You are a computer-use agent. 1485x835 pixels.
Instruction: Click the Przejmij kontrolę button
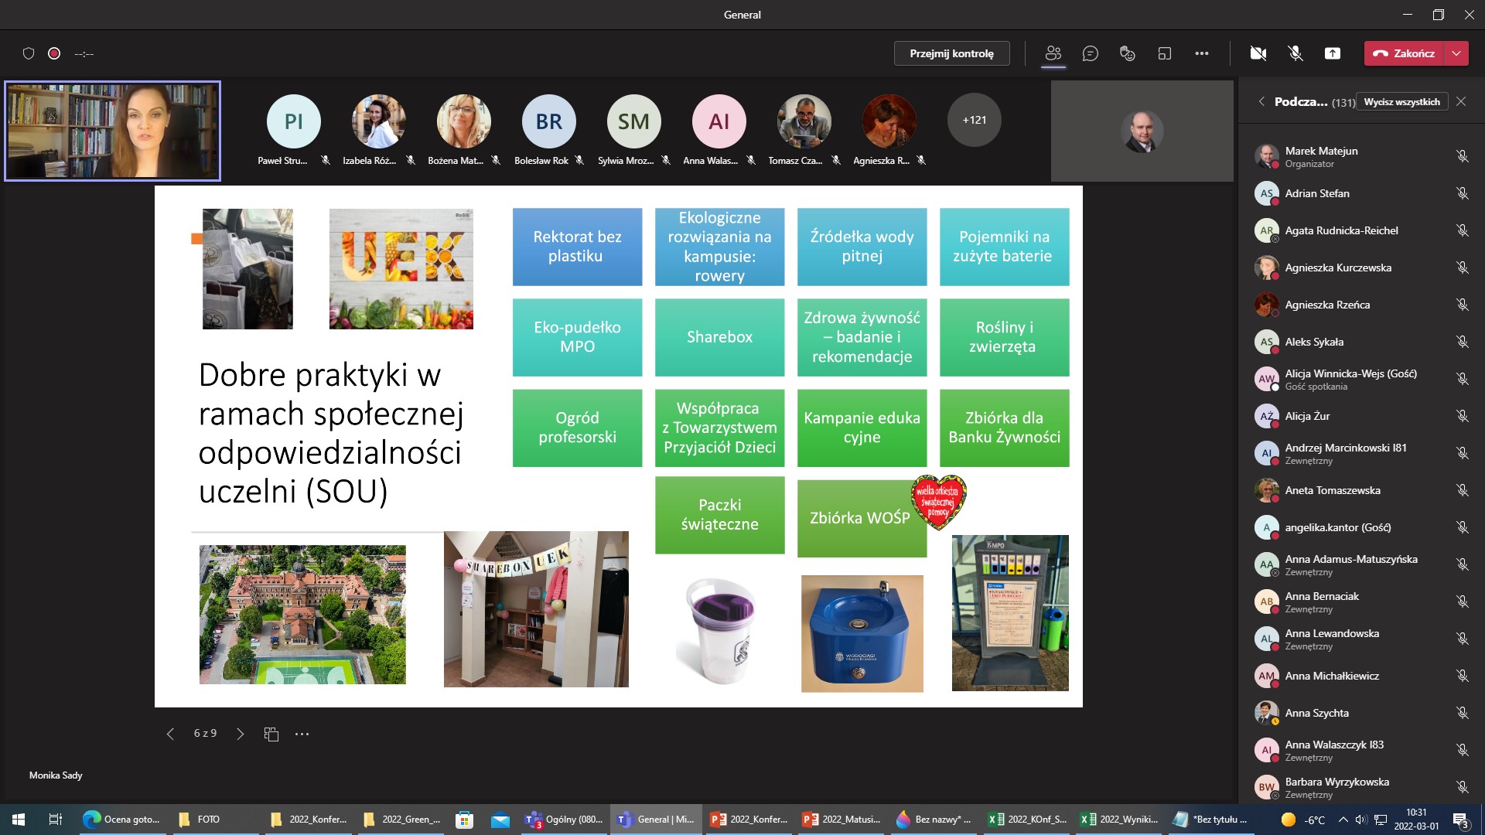(952, 53)
